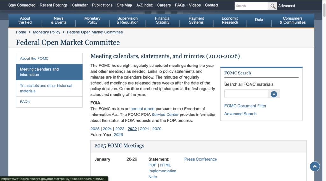The width and height of the screenshot is (326, 181).
Task: Submit FOMC search with blue arrow button
Action: click(274, 94)
